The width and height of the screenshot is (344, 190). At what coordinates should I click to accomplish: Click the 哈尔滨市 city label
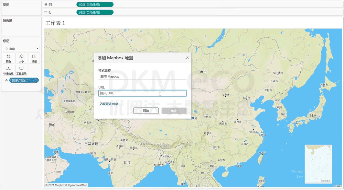[x=278, y=73]
